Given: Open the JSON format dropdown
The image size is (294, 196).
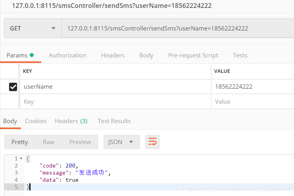Looking at the screenshot, I should (x=122, y=142).
